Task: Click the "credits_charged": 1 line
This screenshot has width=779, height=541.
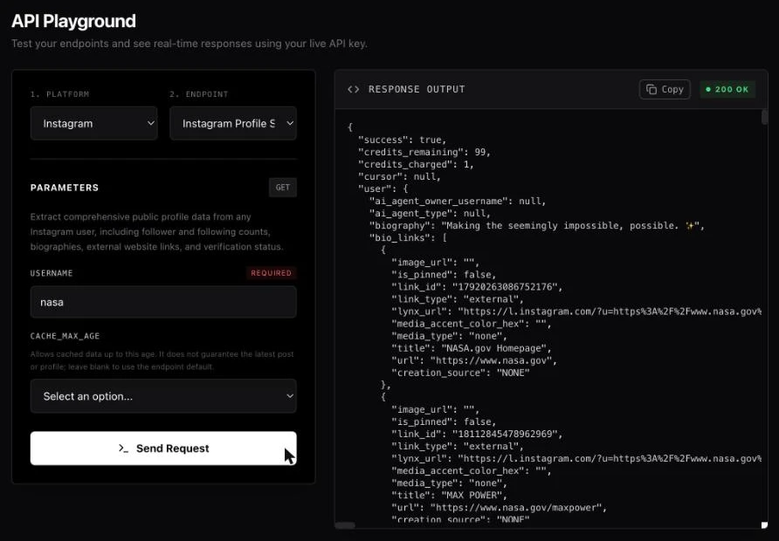Action: click(416, 164)
